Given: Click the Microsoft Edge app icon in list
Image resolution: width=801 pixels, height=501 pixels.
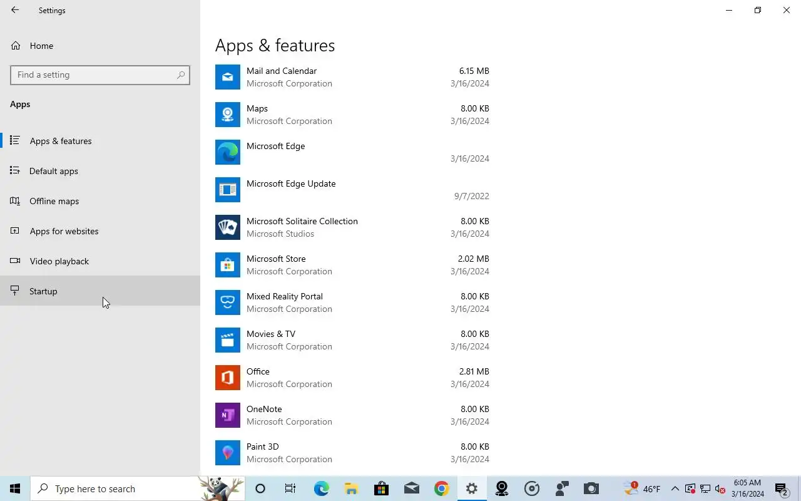Looking at the screenshot, I should (x=228, y=152).
